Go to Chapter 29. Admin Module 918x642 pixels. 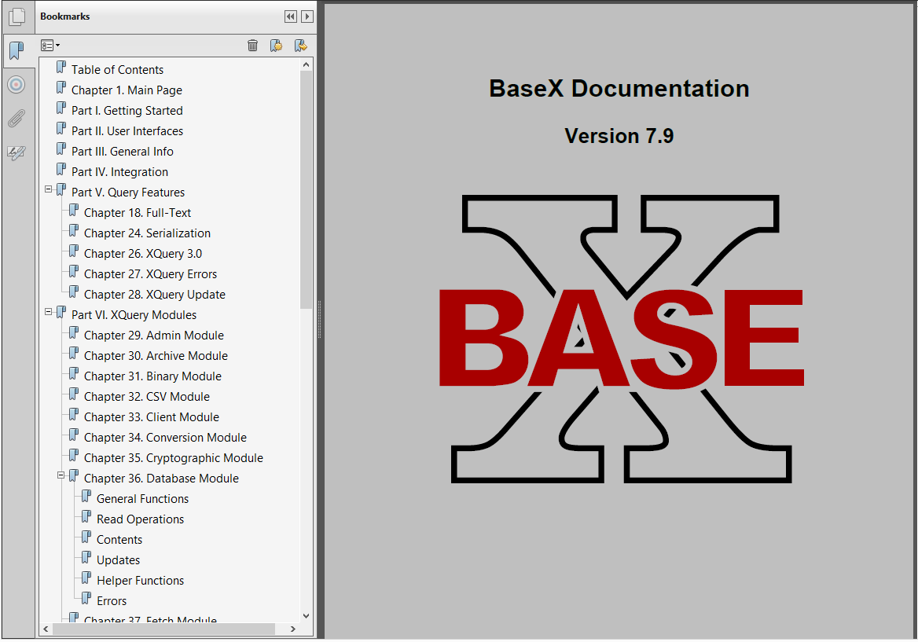pyautogui.click(x=154, y=336)
